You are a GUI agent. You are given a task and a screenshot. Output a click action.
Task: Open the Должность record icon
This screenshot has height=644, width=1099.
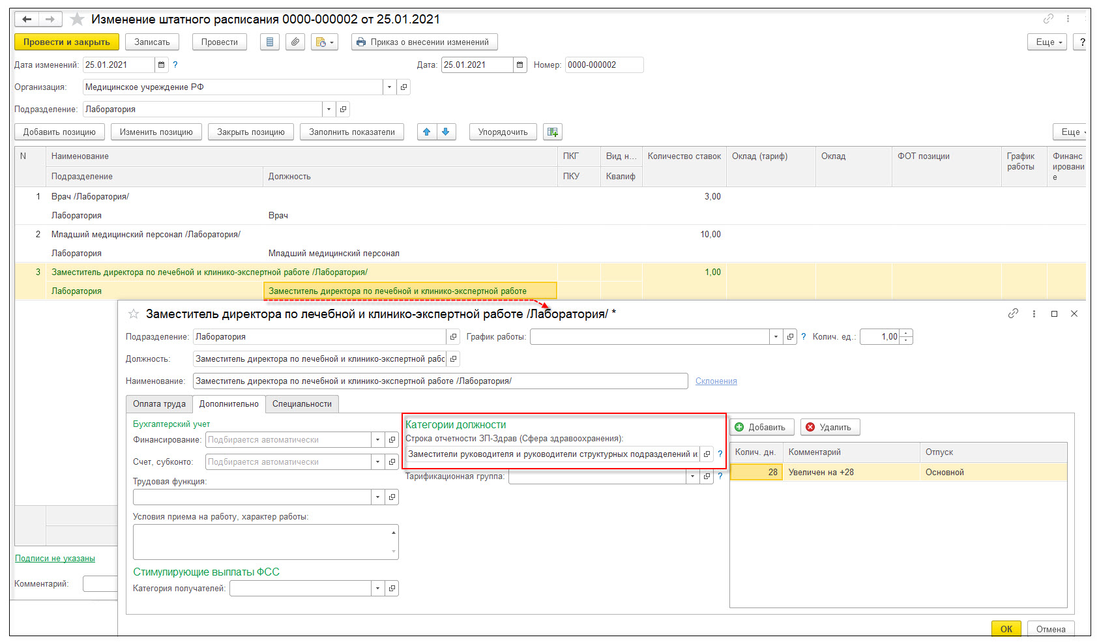453,359
